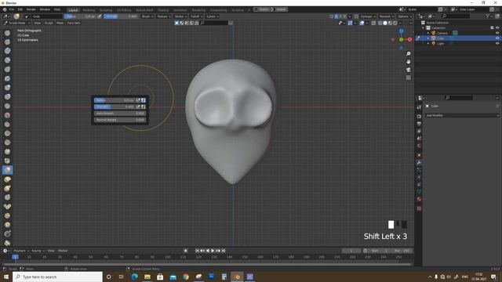The width and height of the screenshot is (502, 282).
Task: Select the Flatten brush tool
Action: coord(7,124)
